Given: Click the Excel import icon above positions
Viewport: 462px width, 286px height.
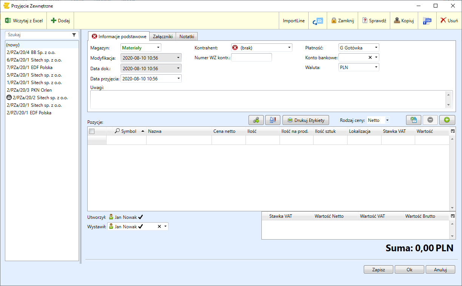Looking at the screenshot, I should click(414, 120).
